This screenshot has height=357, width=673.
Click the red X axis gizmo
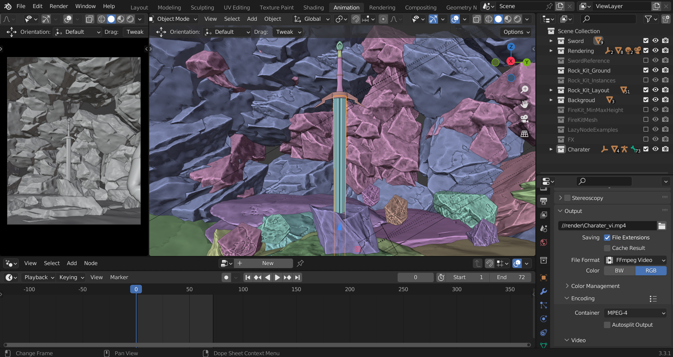click(510, 61)
